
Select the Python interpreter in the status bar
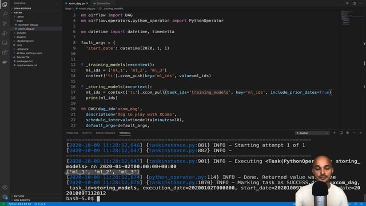[20, 204]
